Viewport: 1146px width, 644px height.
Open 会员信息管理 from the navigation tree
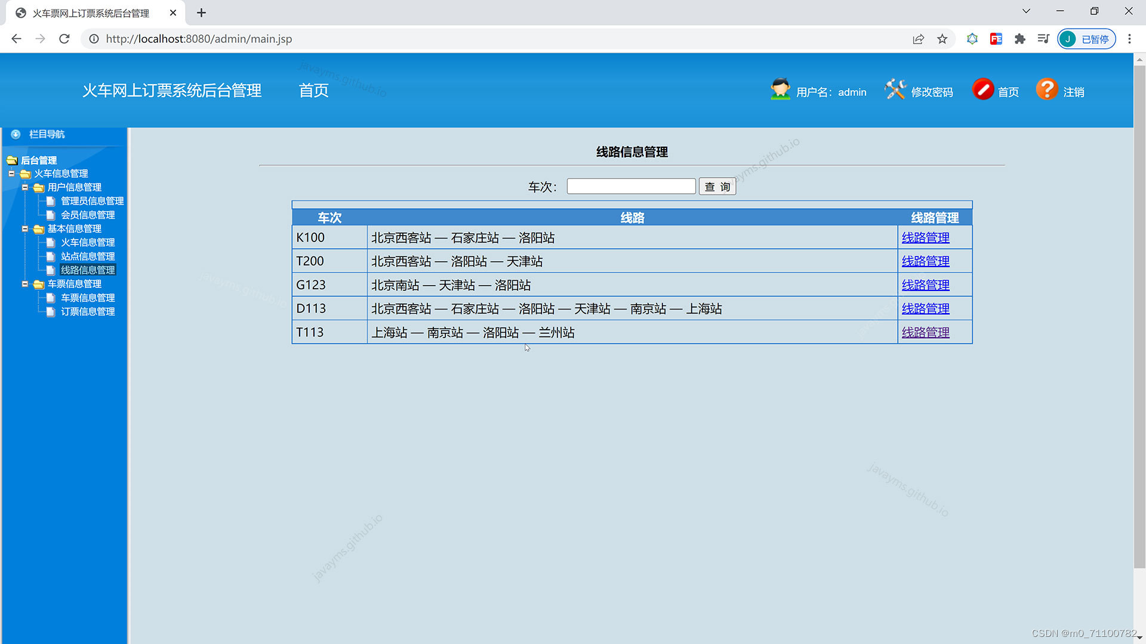(x=88, y=215)
